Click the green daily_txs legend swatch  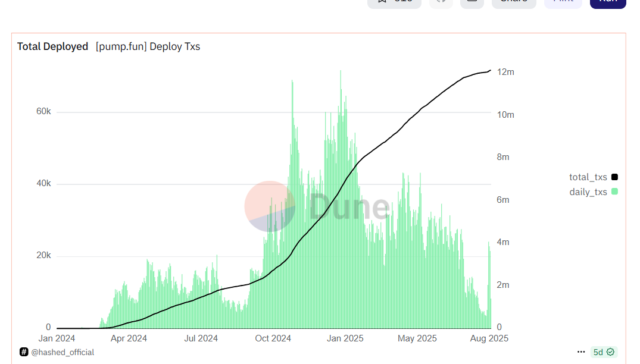coord(614,192)
